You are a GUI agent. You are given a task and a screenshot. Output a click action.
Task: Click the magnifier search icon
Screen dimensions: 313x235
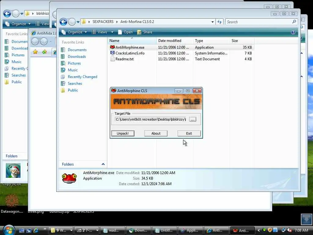[294, 22]
